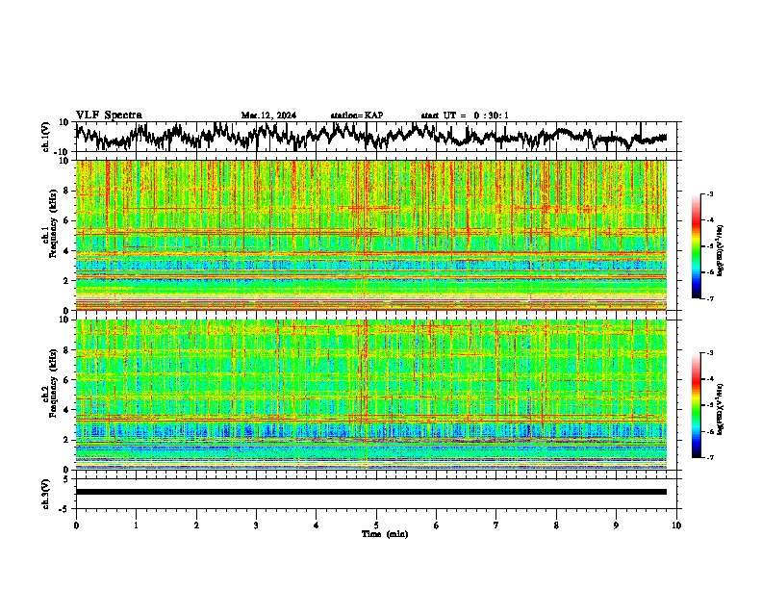Click the time axis tick label "7"
This screenshot has height=589, width=762.
pyautogui.click(x=496, y=525)
